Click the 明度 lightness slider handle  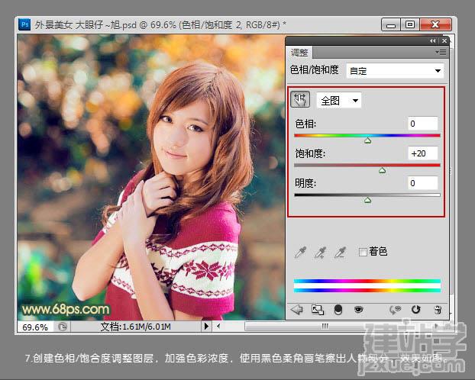click(x=368, y=200)
